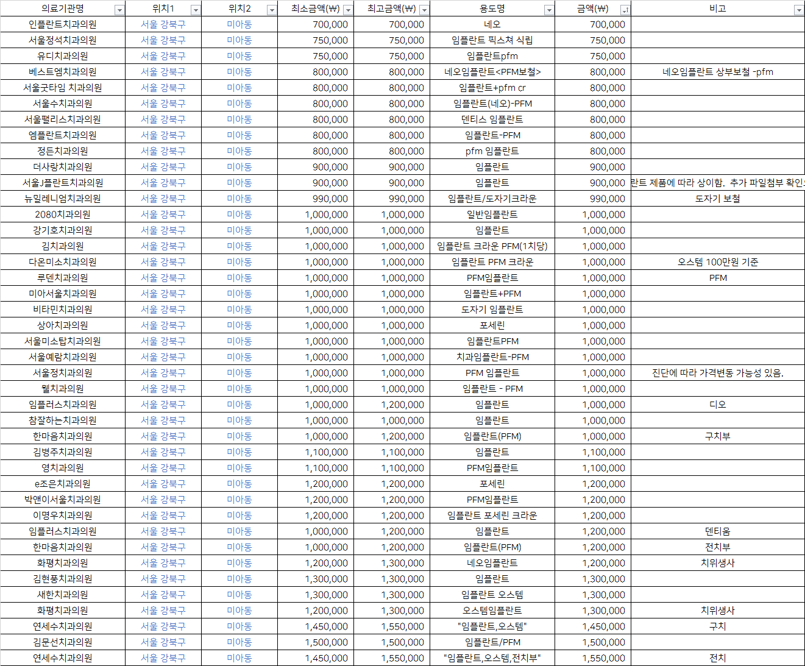Open the 의료기관명 column filter dropdown
Image resolution: width=805 pixels, height=666 pixels.
pos(119,10)
